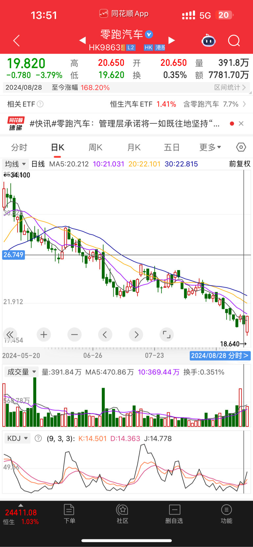This screenshot has width=253, height=547.
Task: Remove stock via 删自选
Action: coord(174,514)
